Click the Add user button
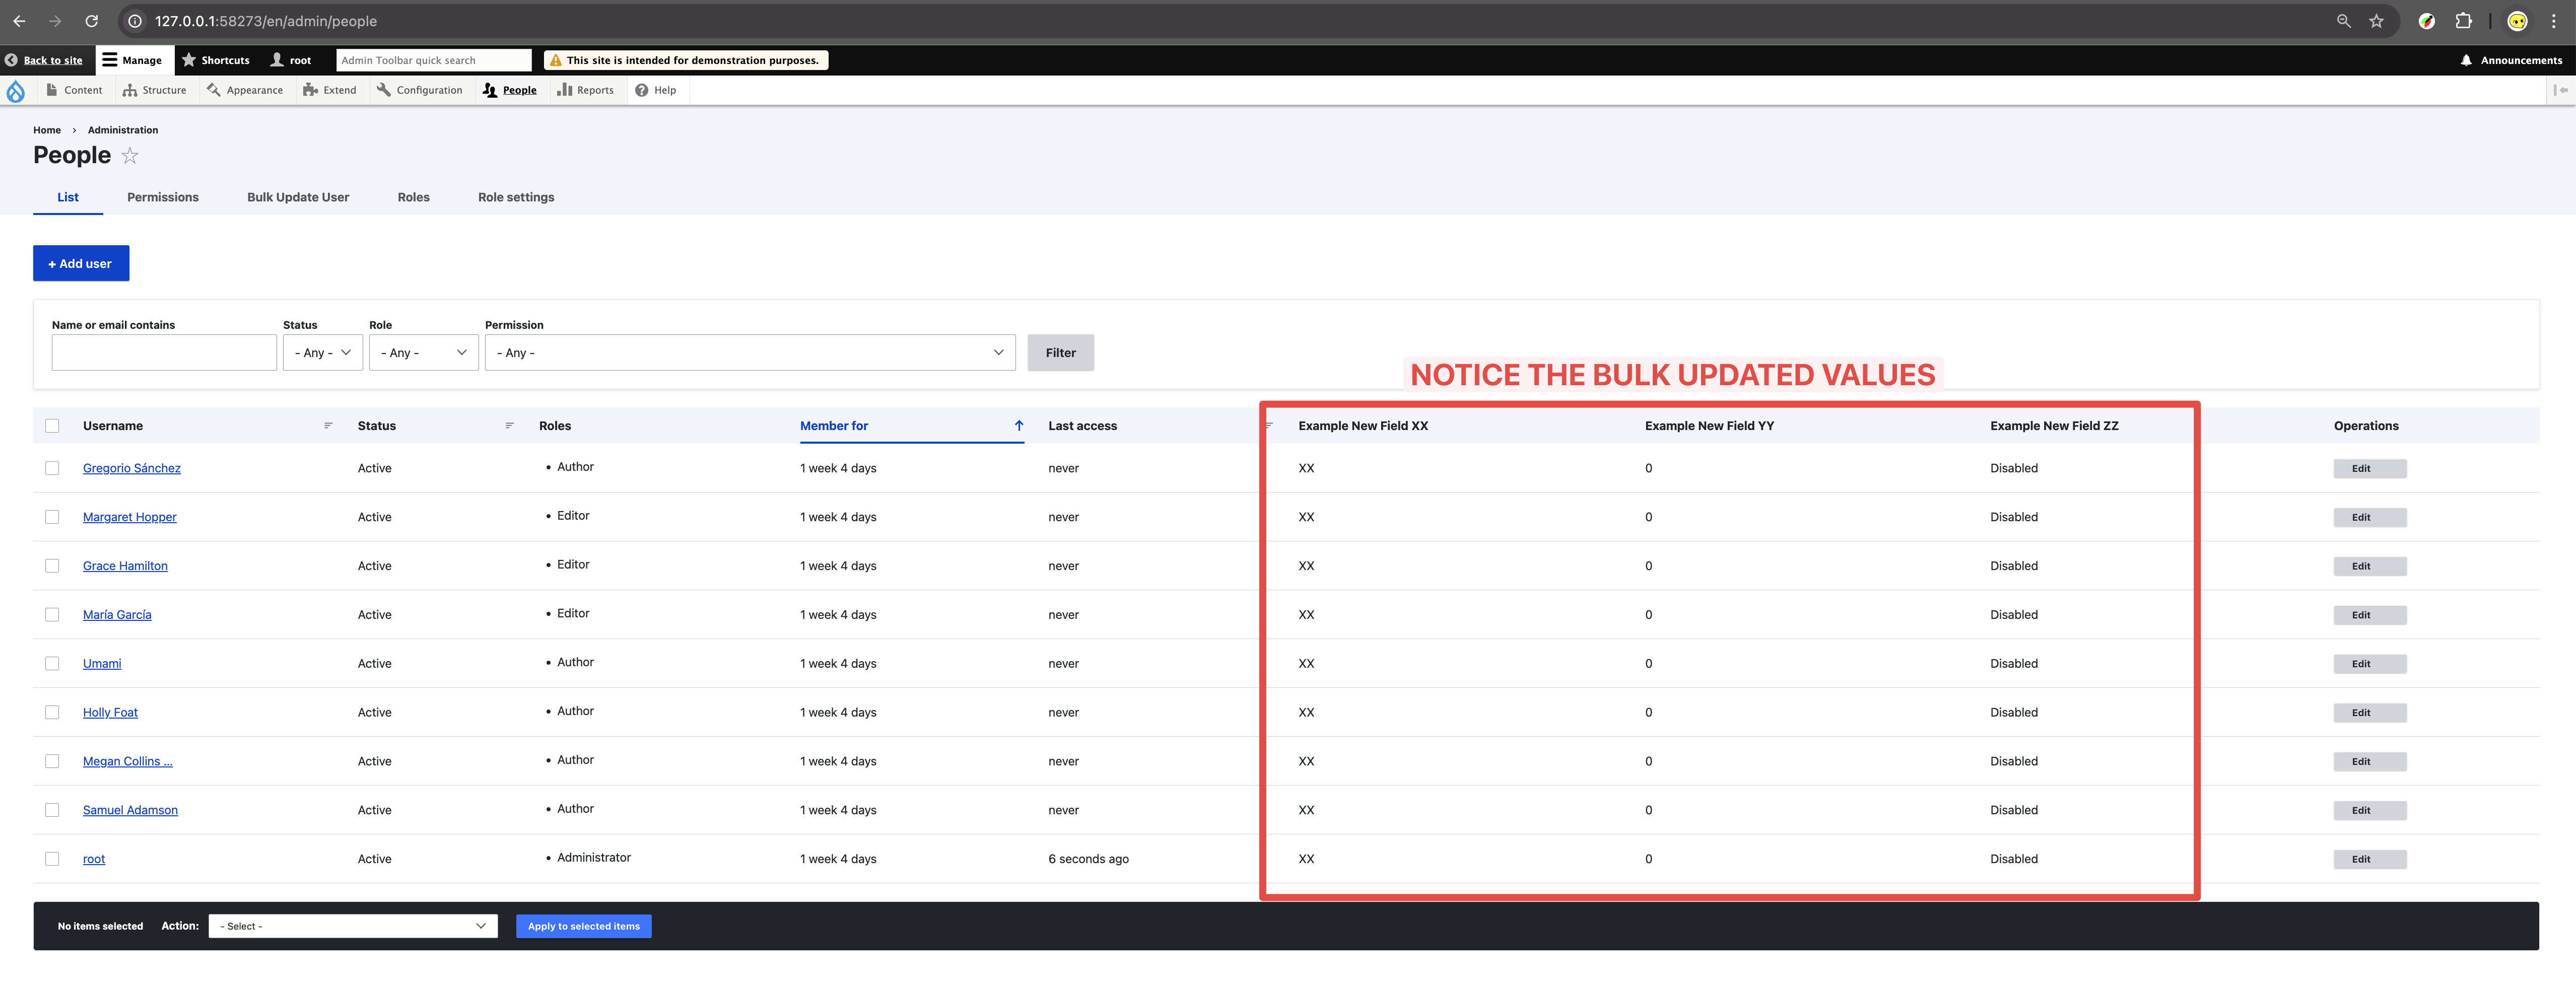 81,264
